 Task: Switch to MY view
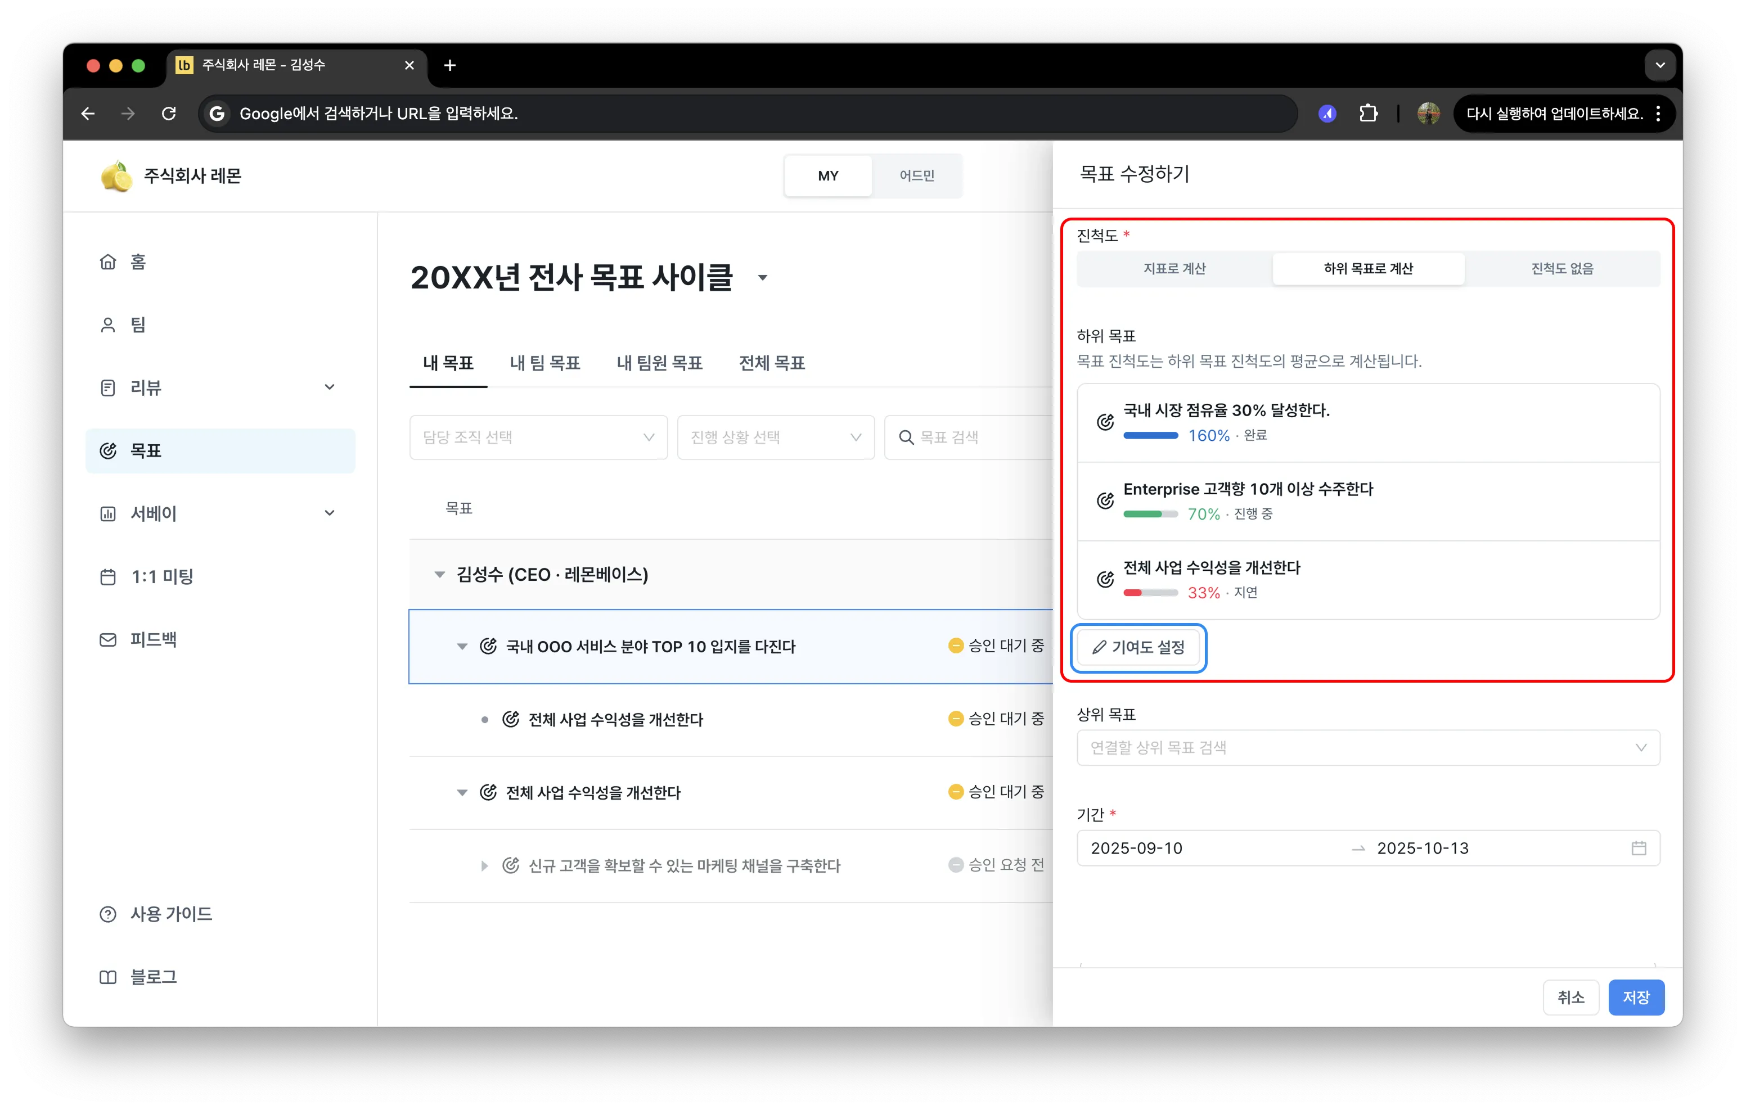point(828,175)
